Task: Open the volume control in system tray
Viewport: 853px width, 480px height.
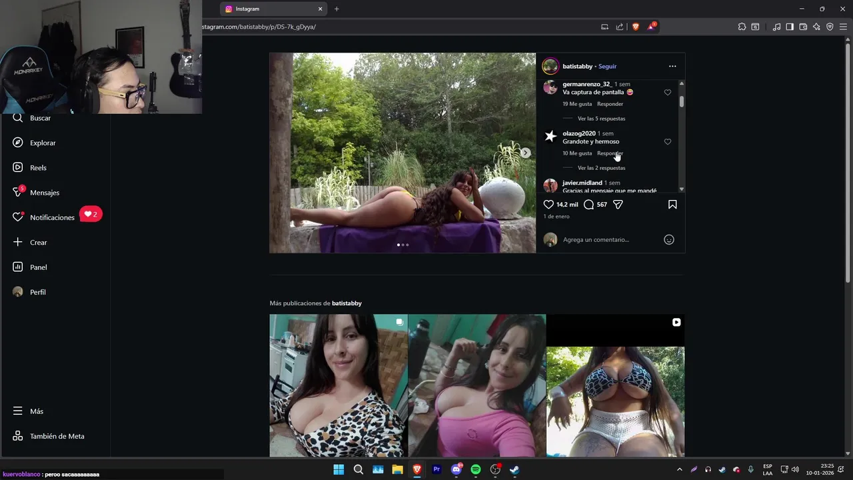Action: tap(795, 469)
